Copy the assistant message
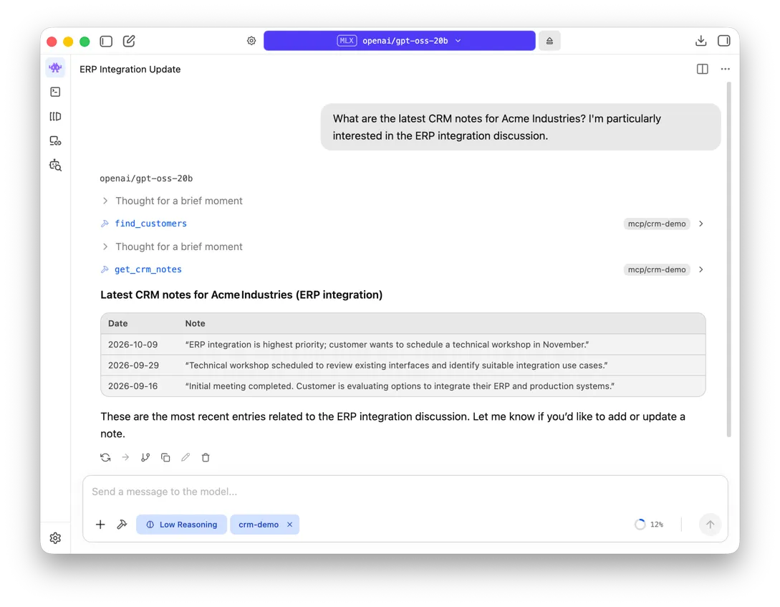The image size is (780, 607). click(x=165, y=458)
